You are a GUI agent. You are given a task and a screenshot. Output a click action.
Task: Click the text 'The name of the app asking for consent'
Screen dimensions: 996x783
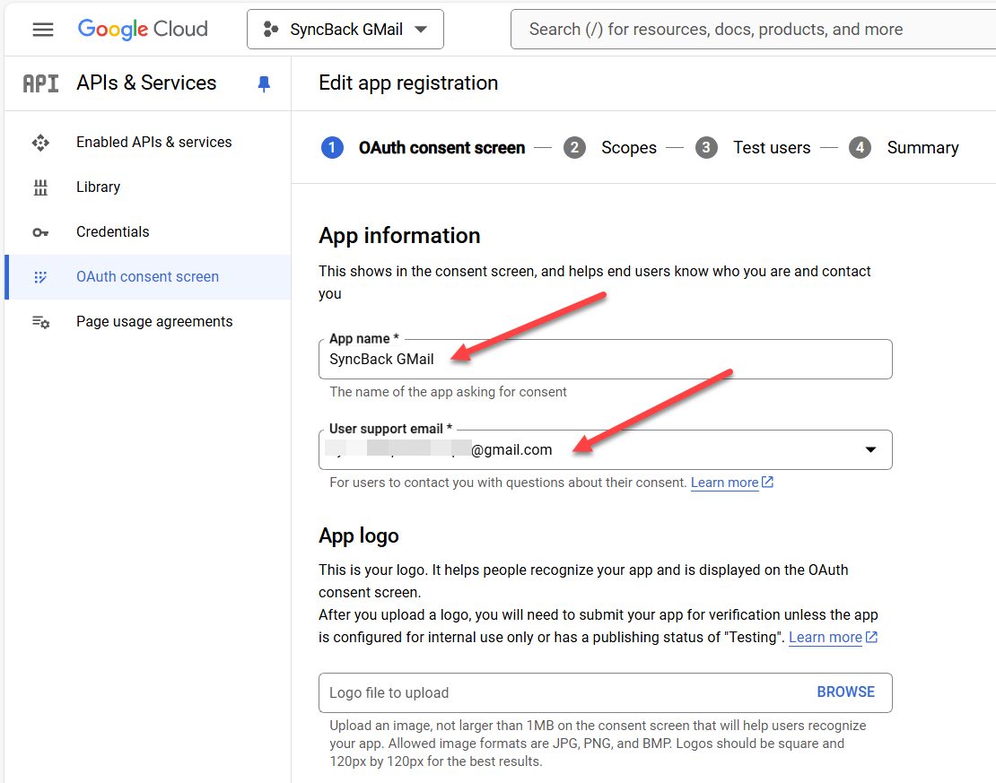[448, 392]
